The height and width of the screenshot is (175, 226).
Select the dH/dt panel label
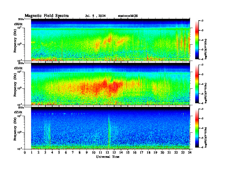pyautogui.click(x=18, y=24)
